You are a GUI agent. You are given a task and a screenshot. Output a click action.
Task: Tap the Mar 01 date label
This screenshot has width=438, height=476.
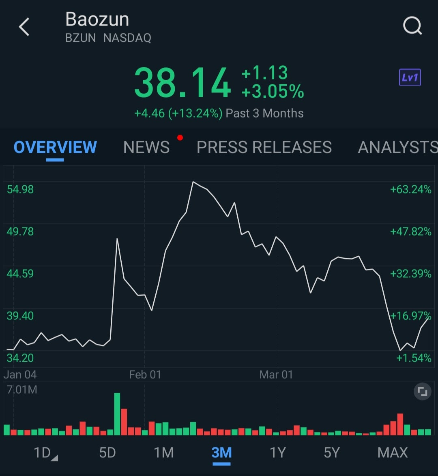tap(276, 375)
